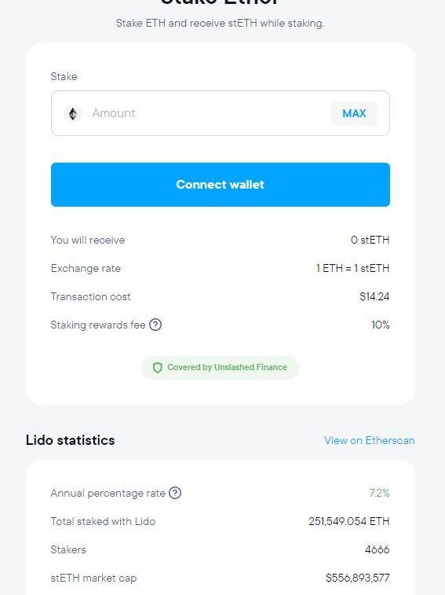Click the Total staked with Lido amount
The height and width of the screenshot is (595, 445).
tap(348, 521)
